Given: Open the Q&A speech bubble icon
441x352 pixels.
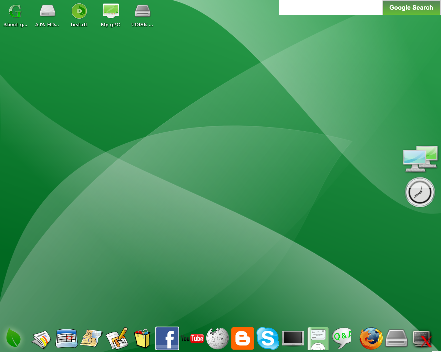Looking at the screenshot, I should point(342,338).
